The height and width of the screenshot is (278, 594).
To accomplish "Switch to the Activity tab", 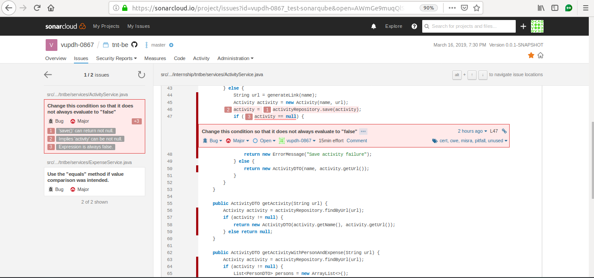I will click(201, 58).
